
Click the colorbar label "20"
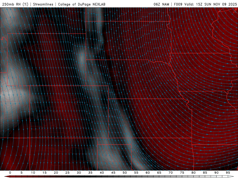[56, 173]
